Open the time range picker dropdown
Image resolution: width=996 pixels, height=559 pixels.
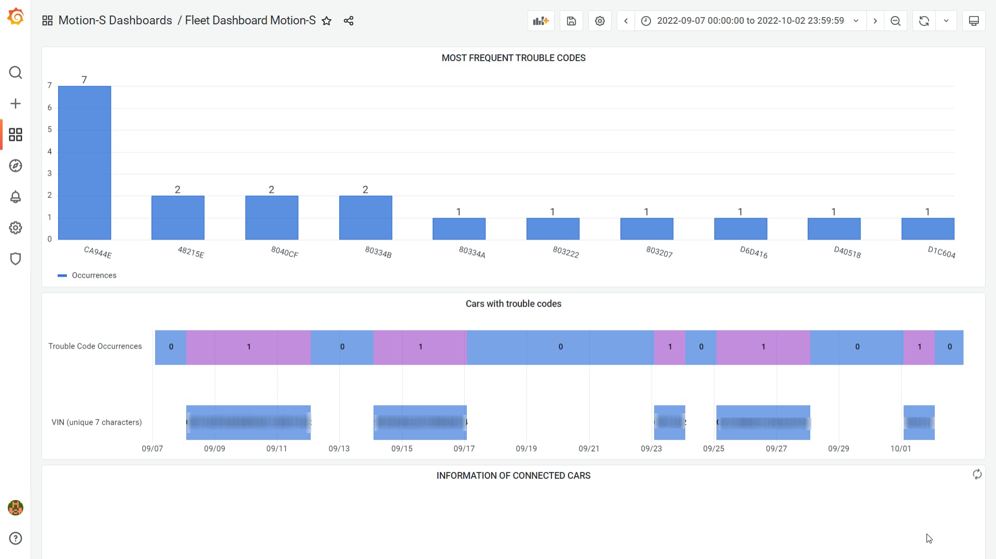point(750,21)
